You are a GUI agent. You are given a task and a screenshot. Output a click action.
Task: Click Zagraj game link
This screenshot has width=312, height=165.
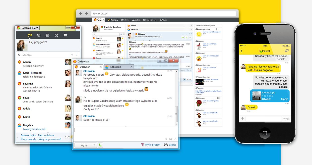click(x=170, y=145)
